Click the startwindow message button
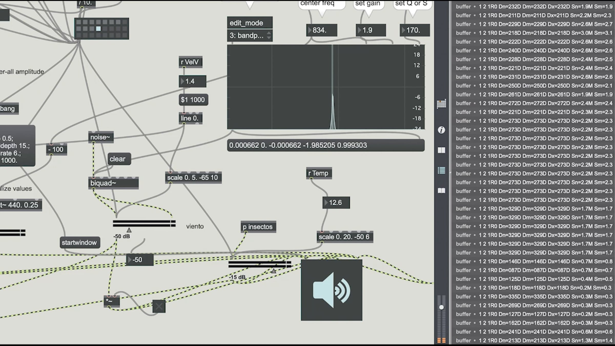 80,242
